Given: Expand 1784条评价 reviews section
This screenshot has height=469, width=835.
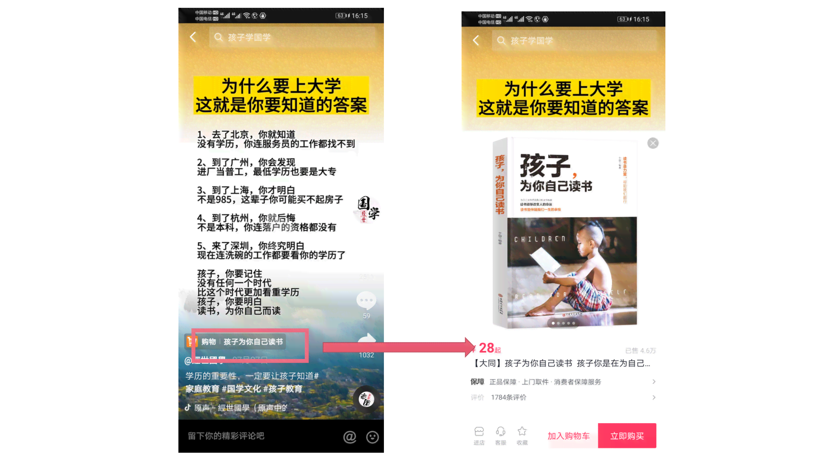Looking at the screenshot, I should click(x=564, y=397).
